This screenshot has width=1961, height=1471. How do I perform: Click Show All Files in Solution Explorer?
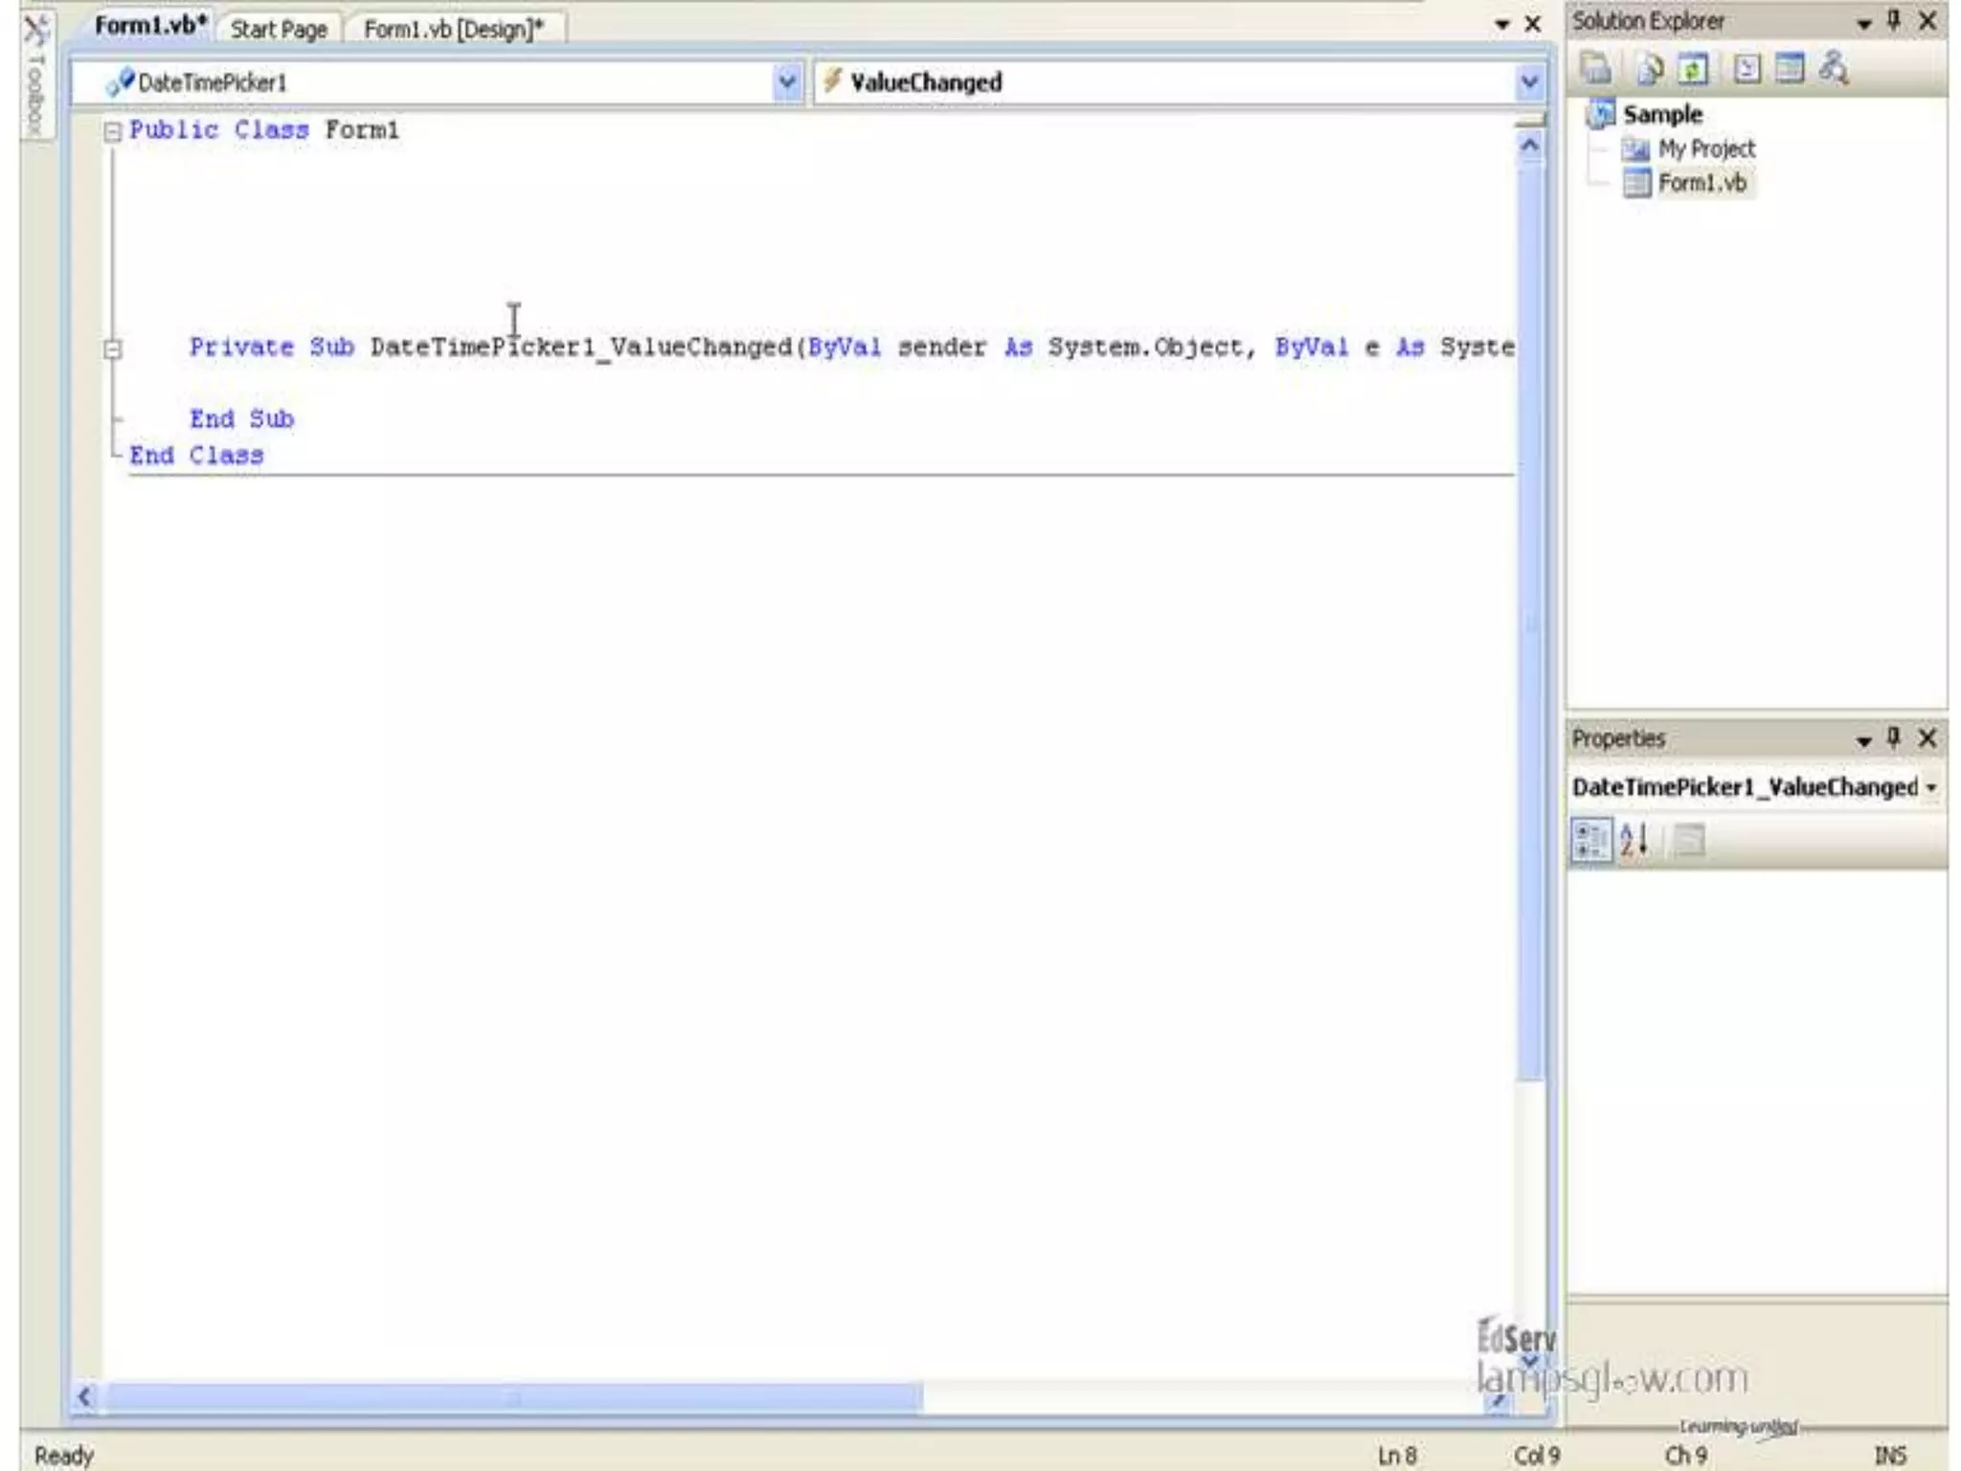pyautogui.click(x=1649, y=69)
